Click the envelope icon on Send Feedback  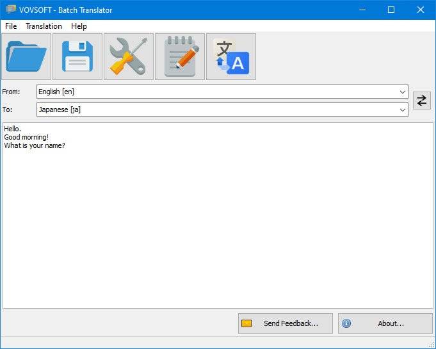click(x=246, y=323)
